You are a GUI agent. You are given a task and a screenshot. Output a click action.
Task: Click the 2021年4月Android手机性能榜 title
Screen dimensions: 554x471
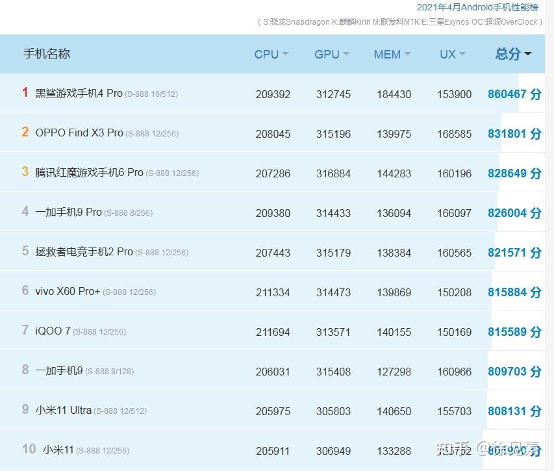coord(477,7)
